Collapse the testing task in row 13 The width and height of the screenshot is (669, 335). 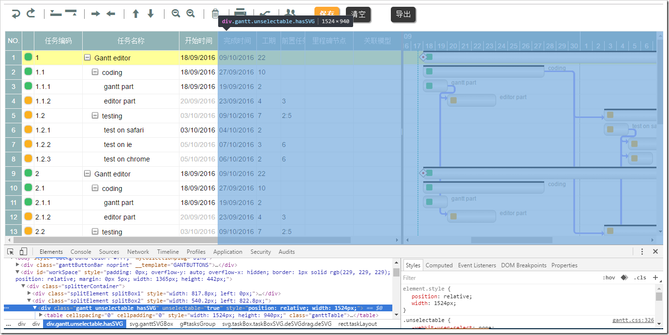(x=95, y=231)
